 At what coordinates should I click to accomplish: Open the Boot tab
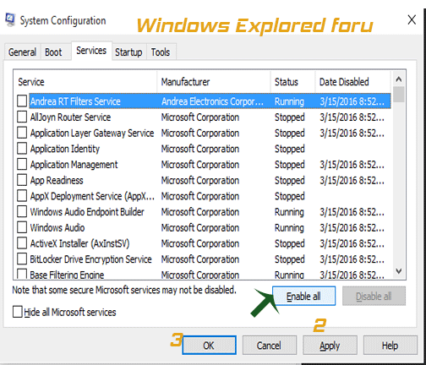click(x=53, y=52)
